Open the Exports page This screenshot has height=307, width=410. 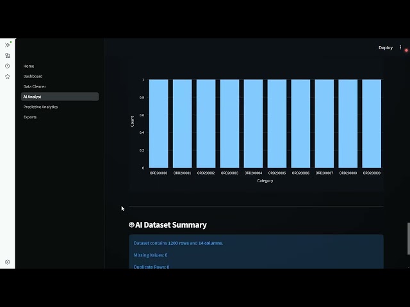(30, 117)
